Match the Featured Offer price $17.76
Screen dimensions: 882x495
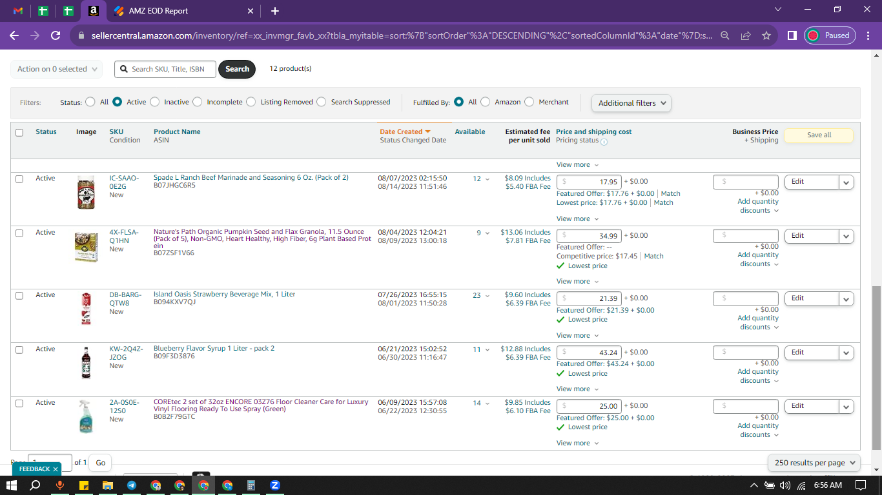(x=670, y=193)
